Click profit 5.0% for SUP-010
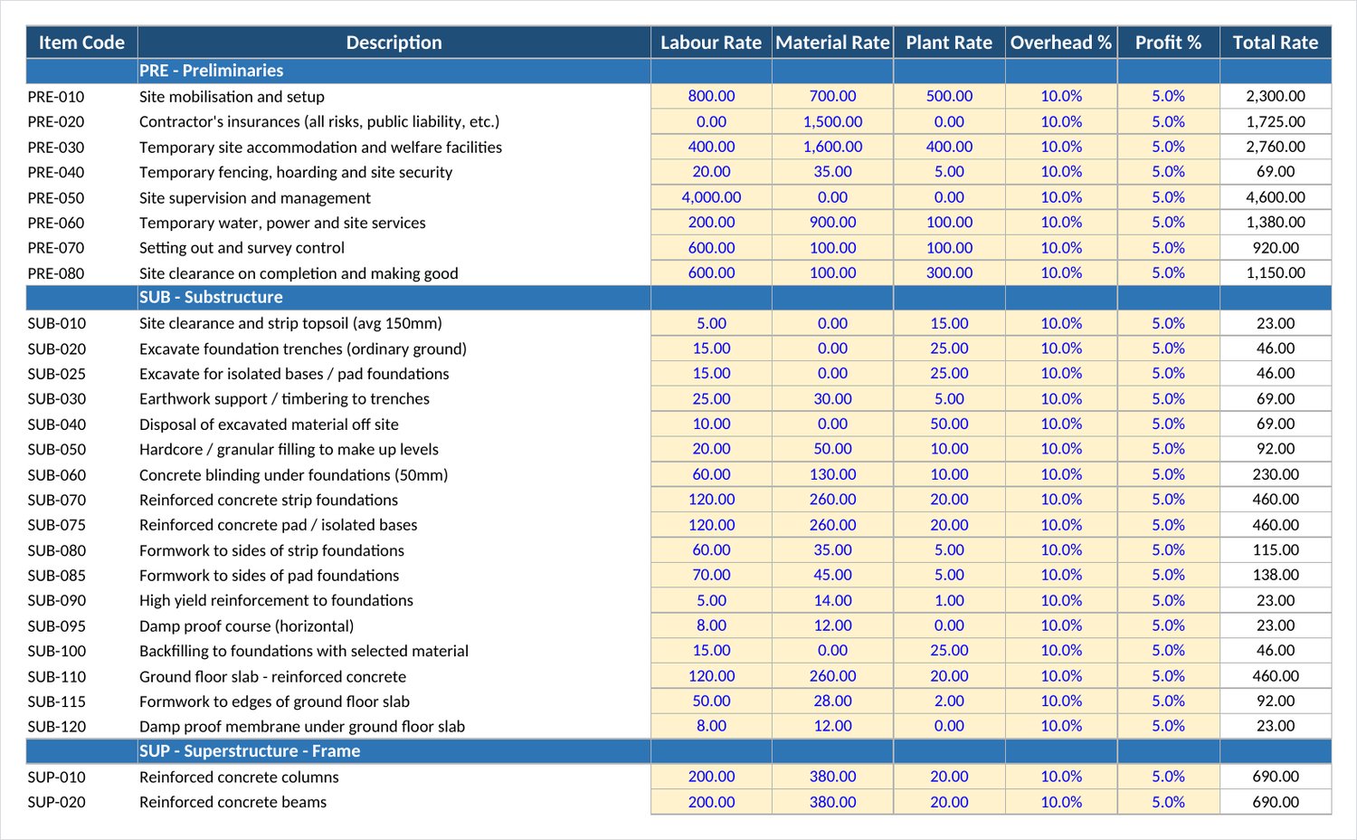 [1168, 777]
